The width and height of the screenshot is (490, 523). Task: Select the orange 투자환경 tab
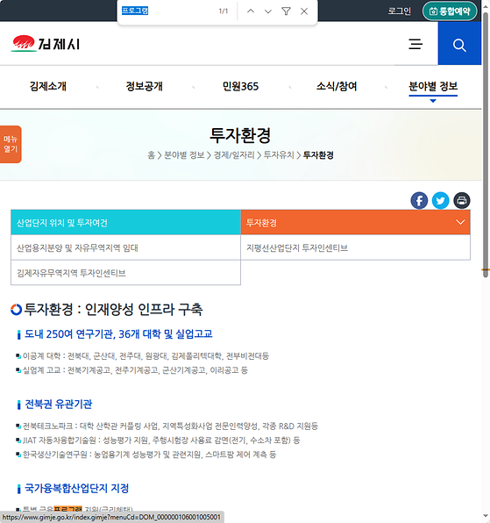[x=355, y=223]
